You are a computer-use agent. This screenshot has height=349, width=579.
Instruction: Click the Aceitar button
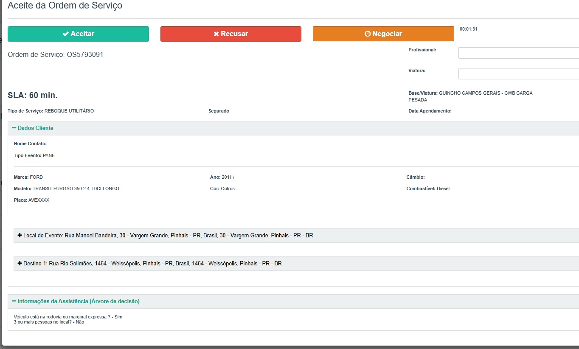click(x=78, y=34)
